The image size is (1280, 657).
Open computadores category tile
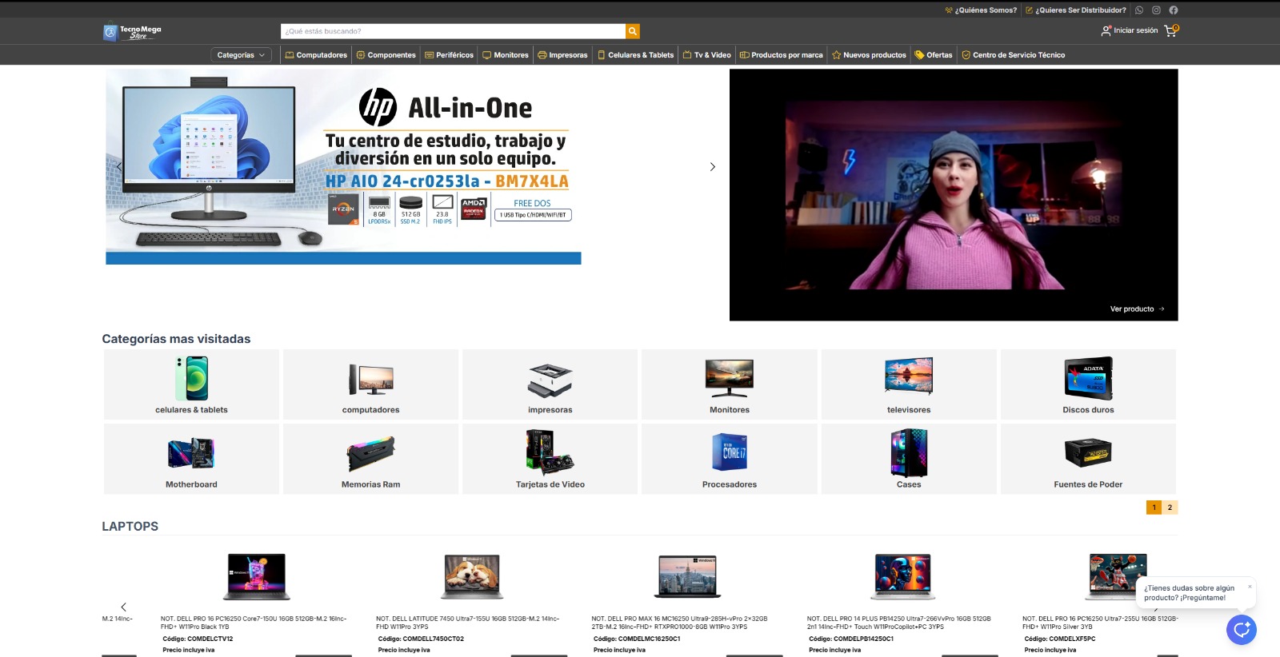pyautogui.click(x=371, y=384)
